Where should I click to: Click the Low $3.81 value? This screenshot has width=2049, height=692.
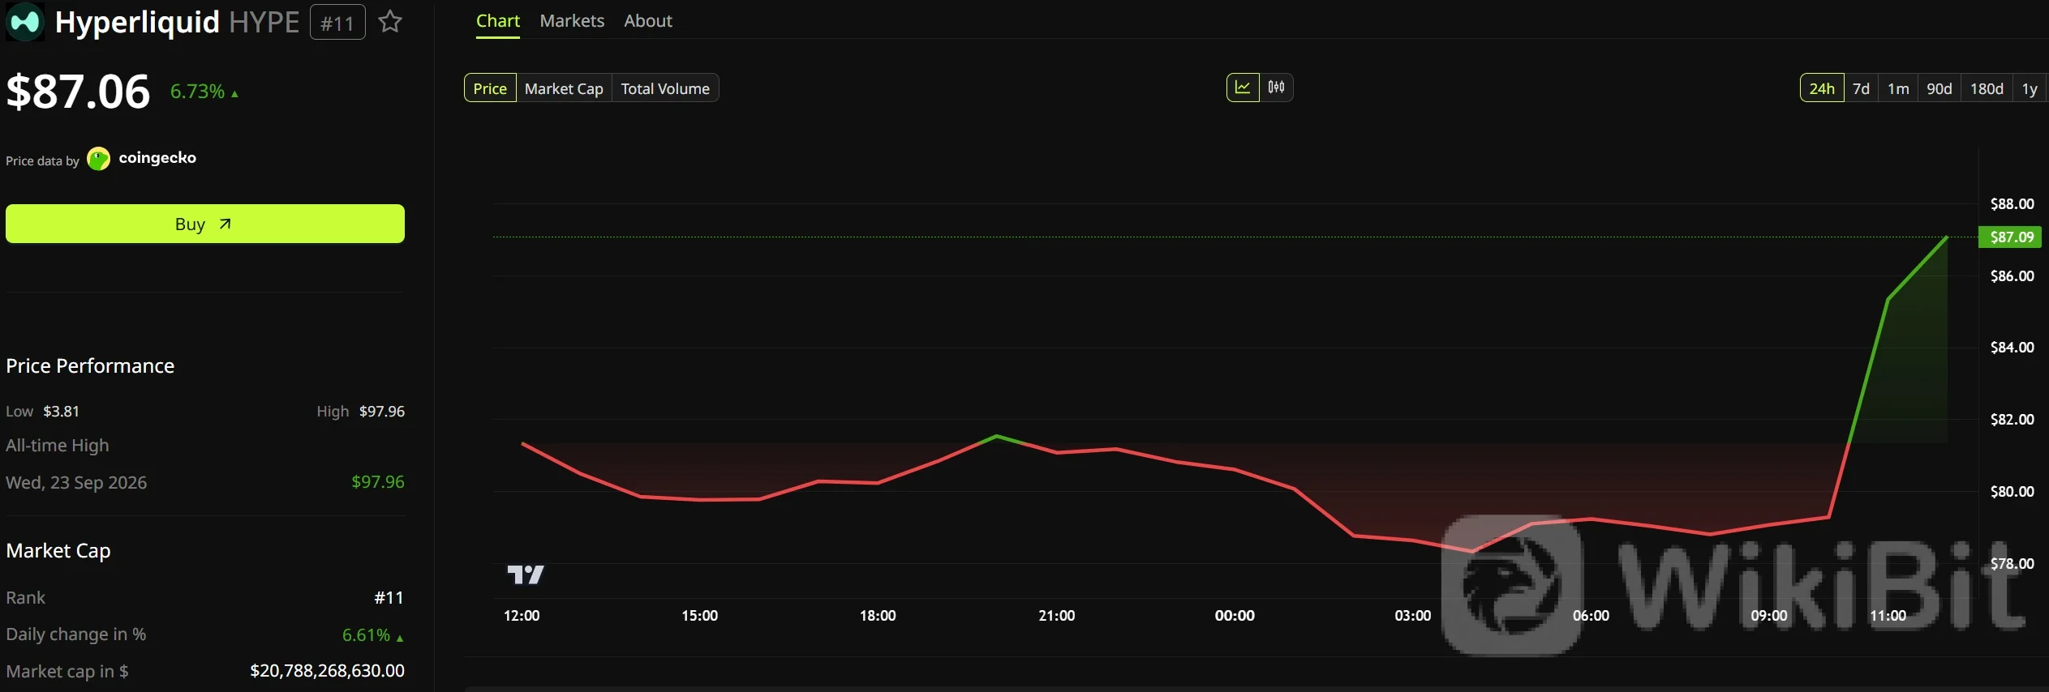point(61,412)
